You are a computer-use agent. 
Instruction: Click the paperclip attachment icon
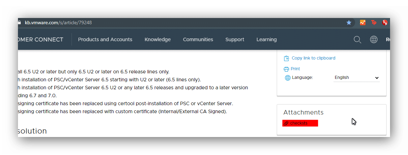(x=286, y=123)
